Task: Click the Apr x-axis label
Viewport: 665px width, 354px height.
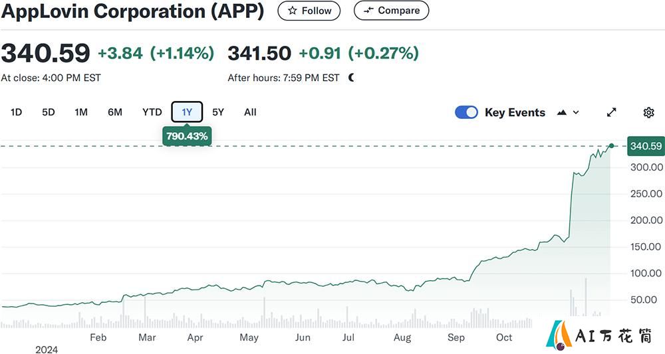Action: pyautogui.click(x=195, y=337)
